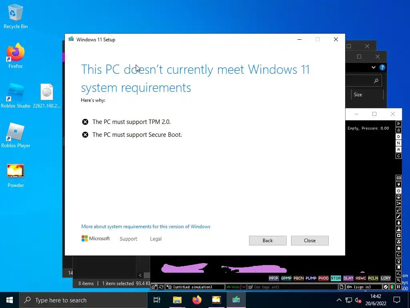410x308 pixels.
Task: Open the Electronics element category
Action: (398, 184)
